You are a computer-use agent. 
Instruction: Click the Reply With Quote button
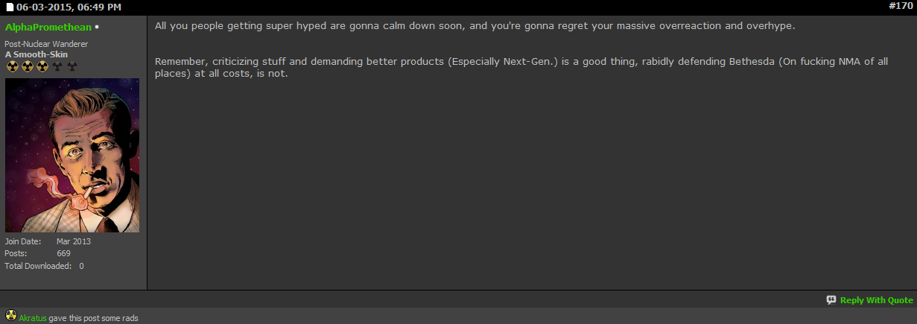(x=876, y=300)
